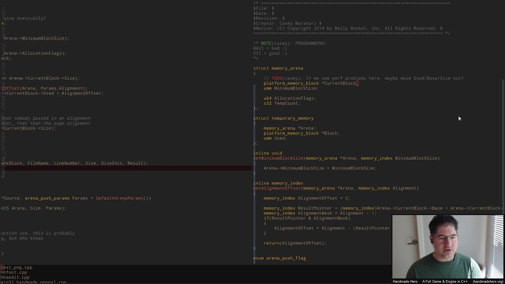Viewport: 505px width, 284px height.
Task: Click "<= Arena->CurrentBlock->Size);" in left pane
Action: (x=40, y=78)
